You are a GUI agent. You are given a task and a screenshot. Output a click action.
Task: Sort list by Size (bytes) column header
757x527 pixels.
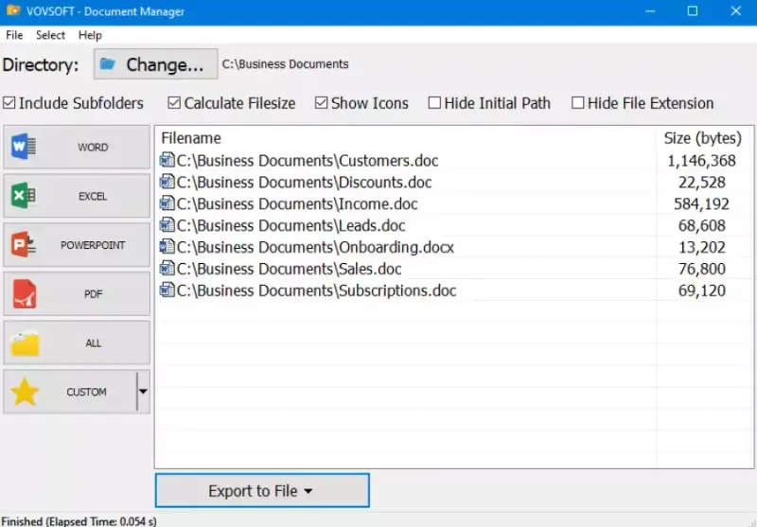(703, 138)
